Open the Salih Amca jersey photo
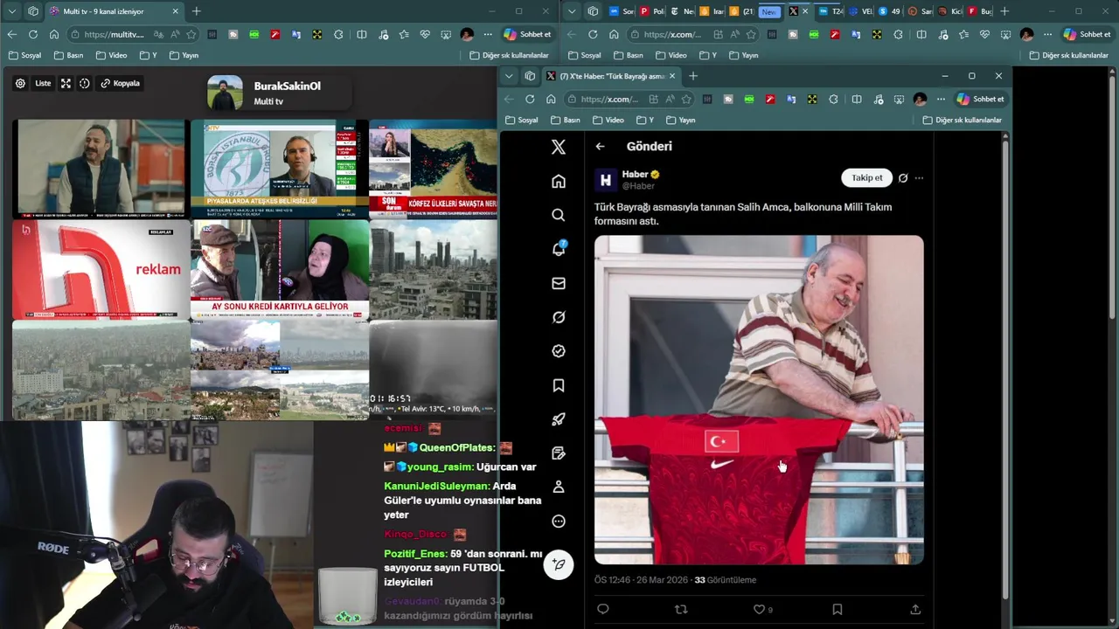The width and height of the screenshot is (1119, 629). (759, 399)
